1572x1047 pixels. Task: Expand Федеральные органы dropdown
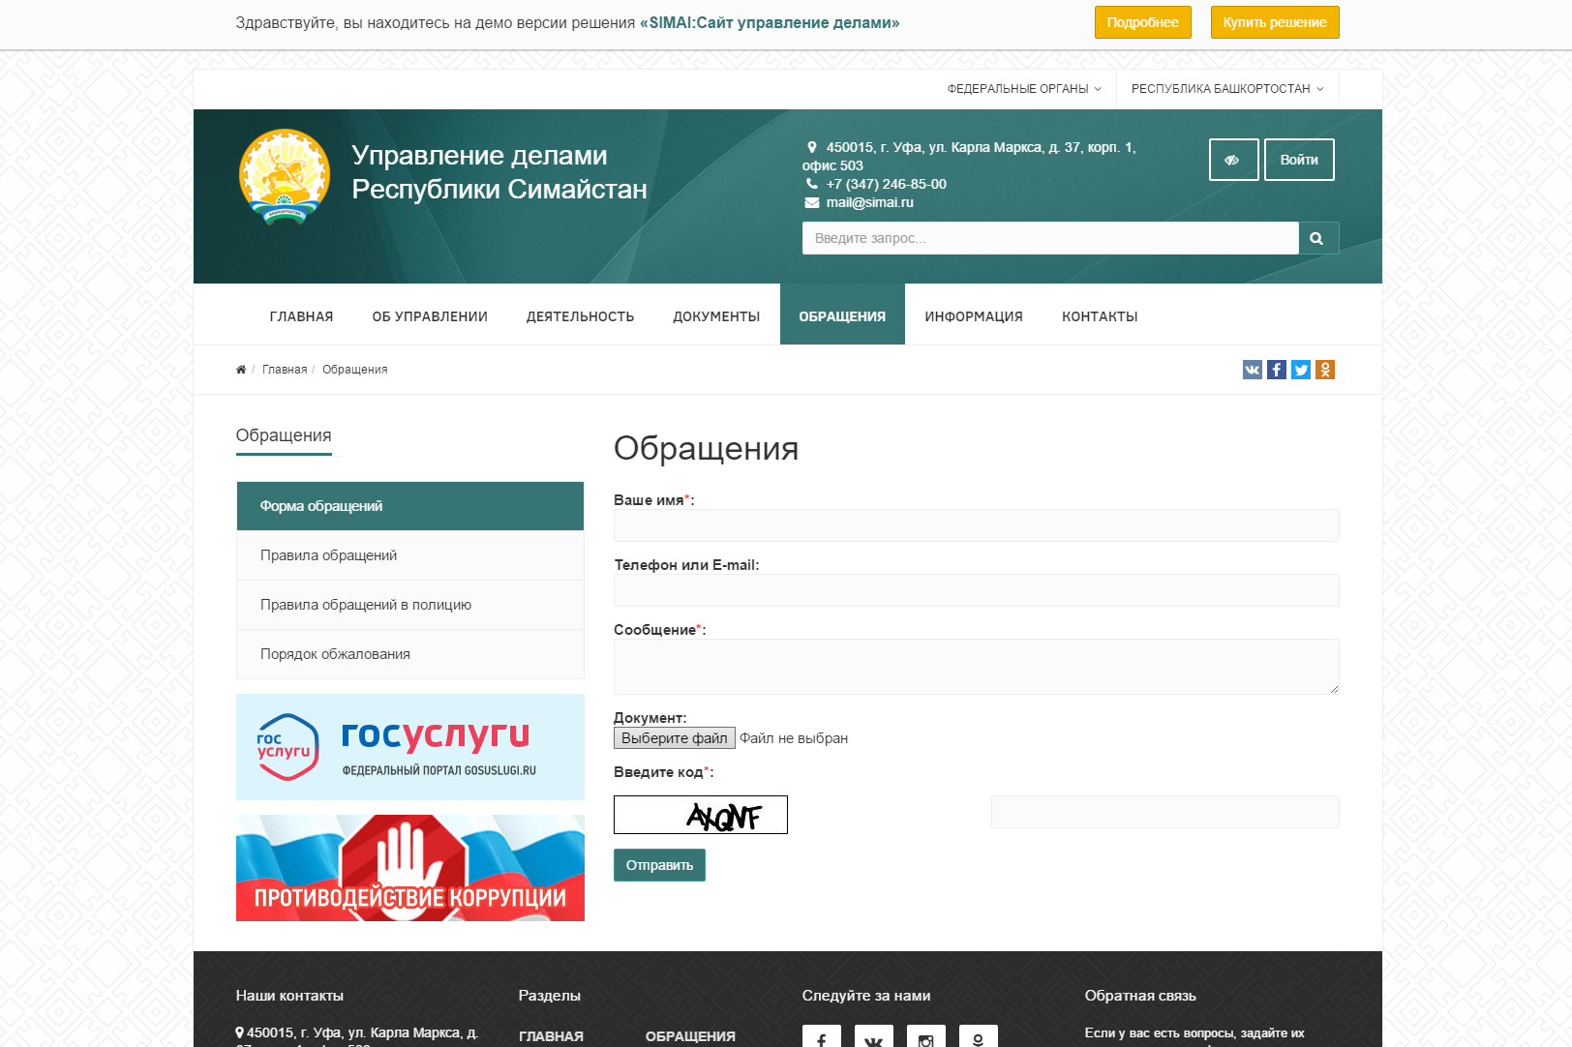[x=1024, y=89]
